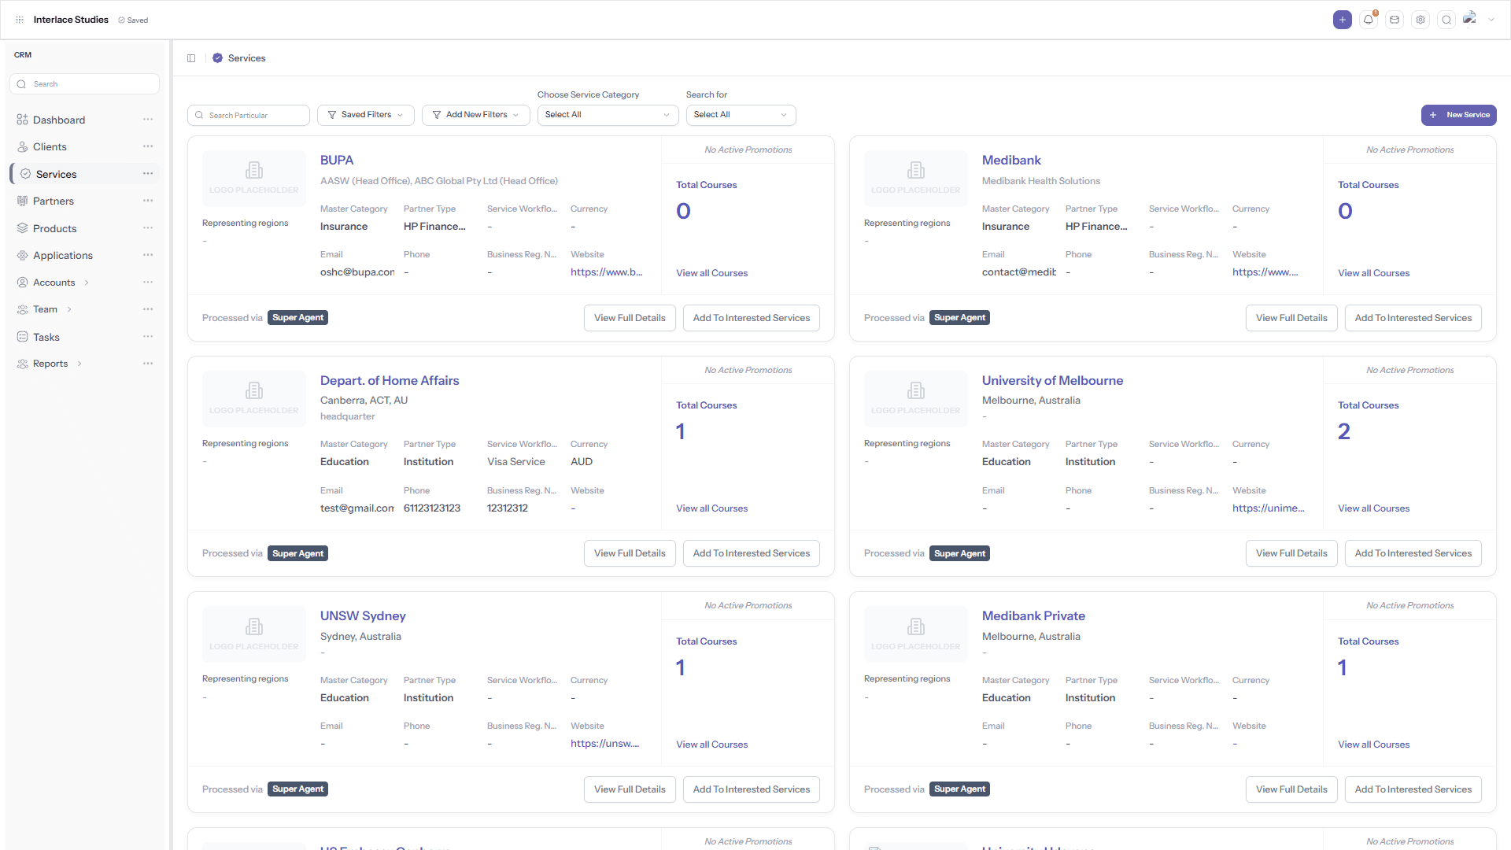The width and height of the screenshot is (1511, 850).
Task: Add Medibank to Interested Services
Action: (x=1413, y=318)
